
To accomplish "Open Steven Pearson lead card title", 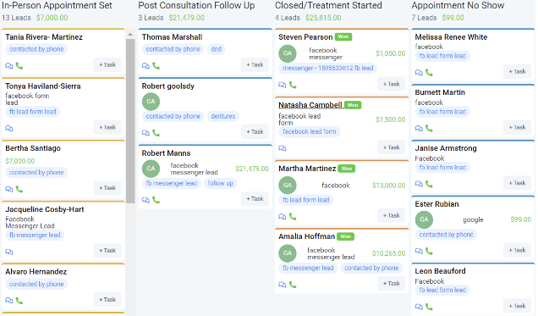I will [305, 36].
